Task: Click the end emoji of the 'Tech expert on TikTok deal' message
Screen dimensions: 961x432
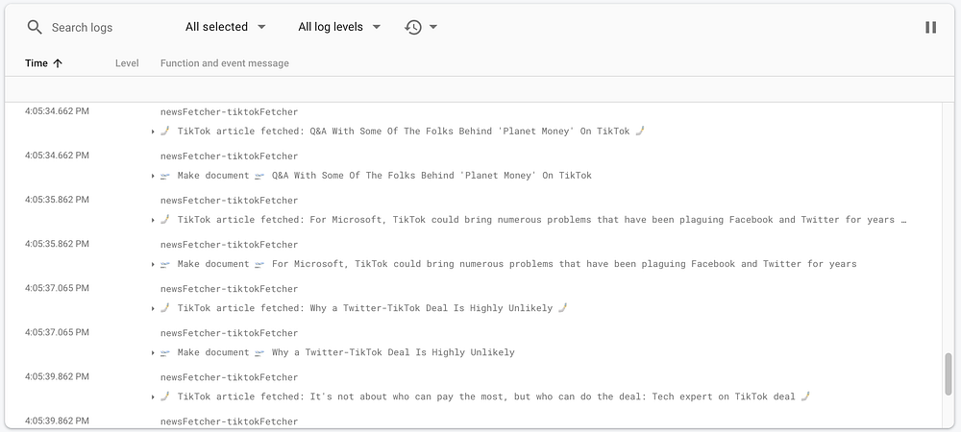Action: click(805, 396)
